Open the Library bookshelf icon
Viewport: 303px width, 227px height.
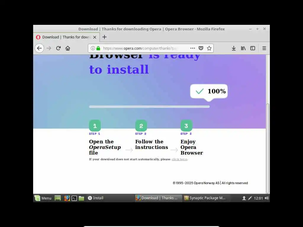(x=243, y=48)
